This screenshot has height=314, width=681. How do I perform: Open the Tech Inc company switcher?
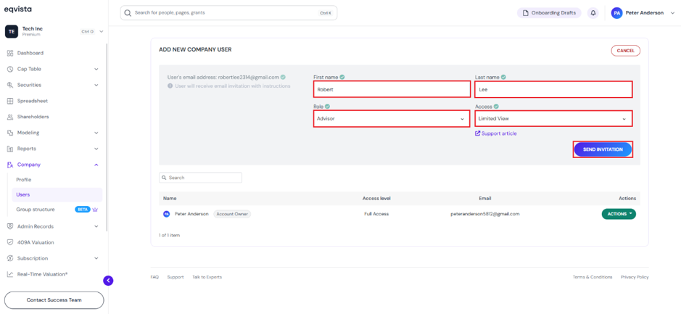pos(54,32)
